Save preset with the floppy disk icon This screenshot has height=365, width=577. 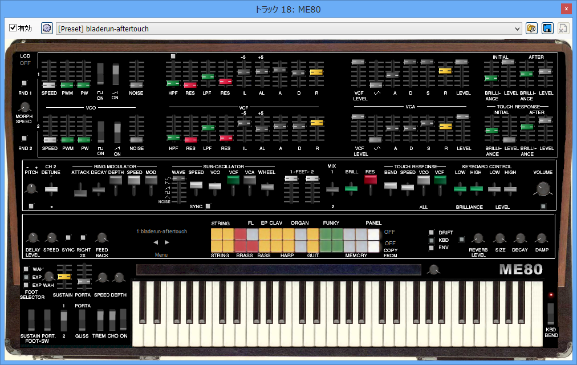pos(547,29)
